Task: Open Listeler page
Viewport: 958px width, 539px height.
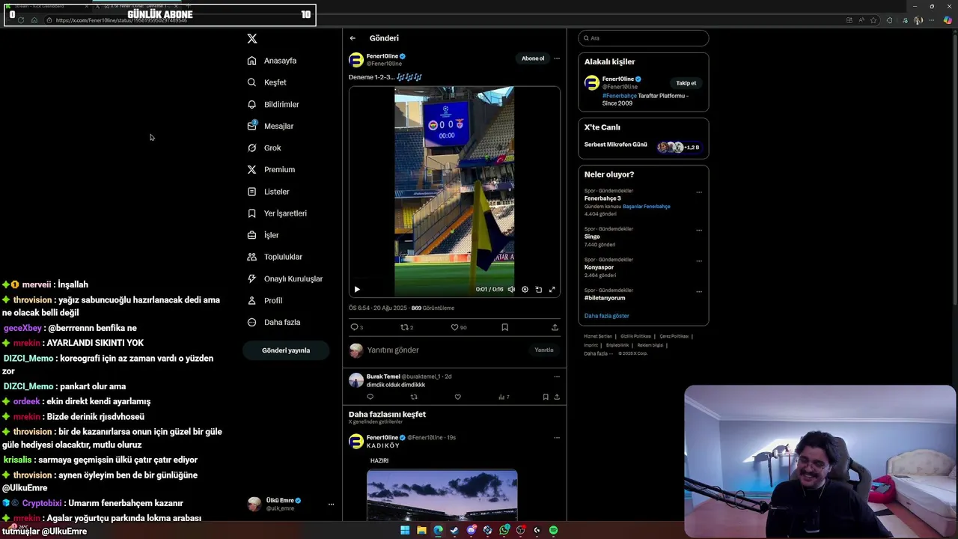Action: (268, 192)
